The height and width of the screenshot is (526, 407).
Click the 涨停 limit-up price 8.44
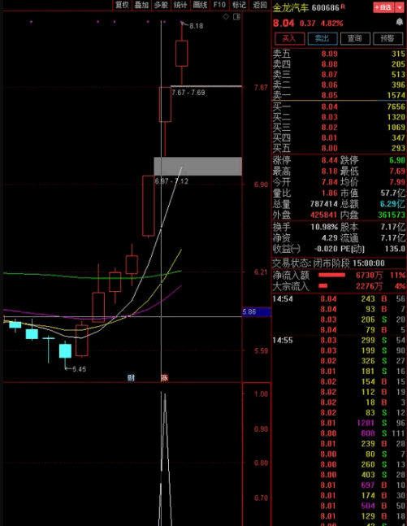(x=329, y=160)
